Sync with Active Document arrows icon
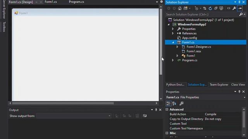 [205, 8]
